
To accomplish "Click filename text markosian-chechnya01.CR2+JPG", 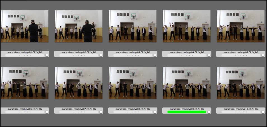I will click(x=25, y=52).
